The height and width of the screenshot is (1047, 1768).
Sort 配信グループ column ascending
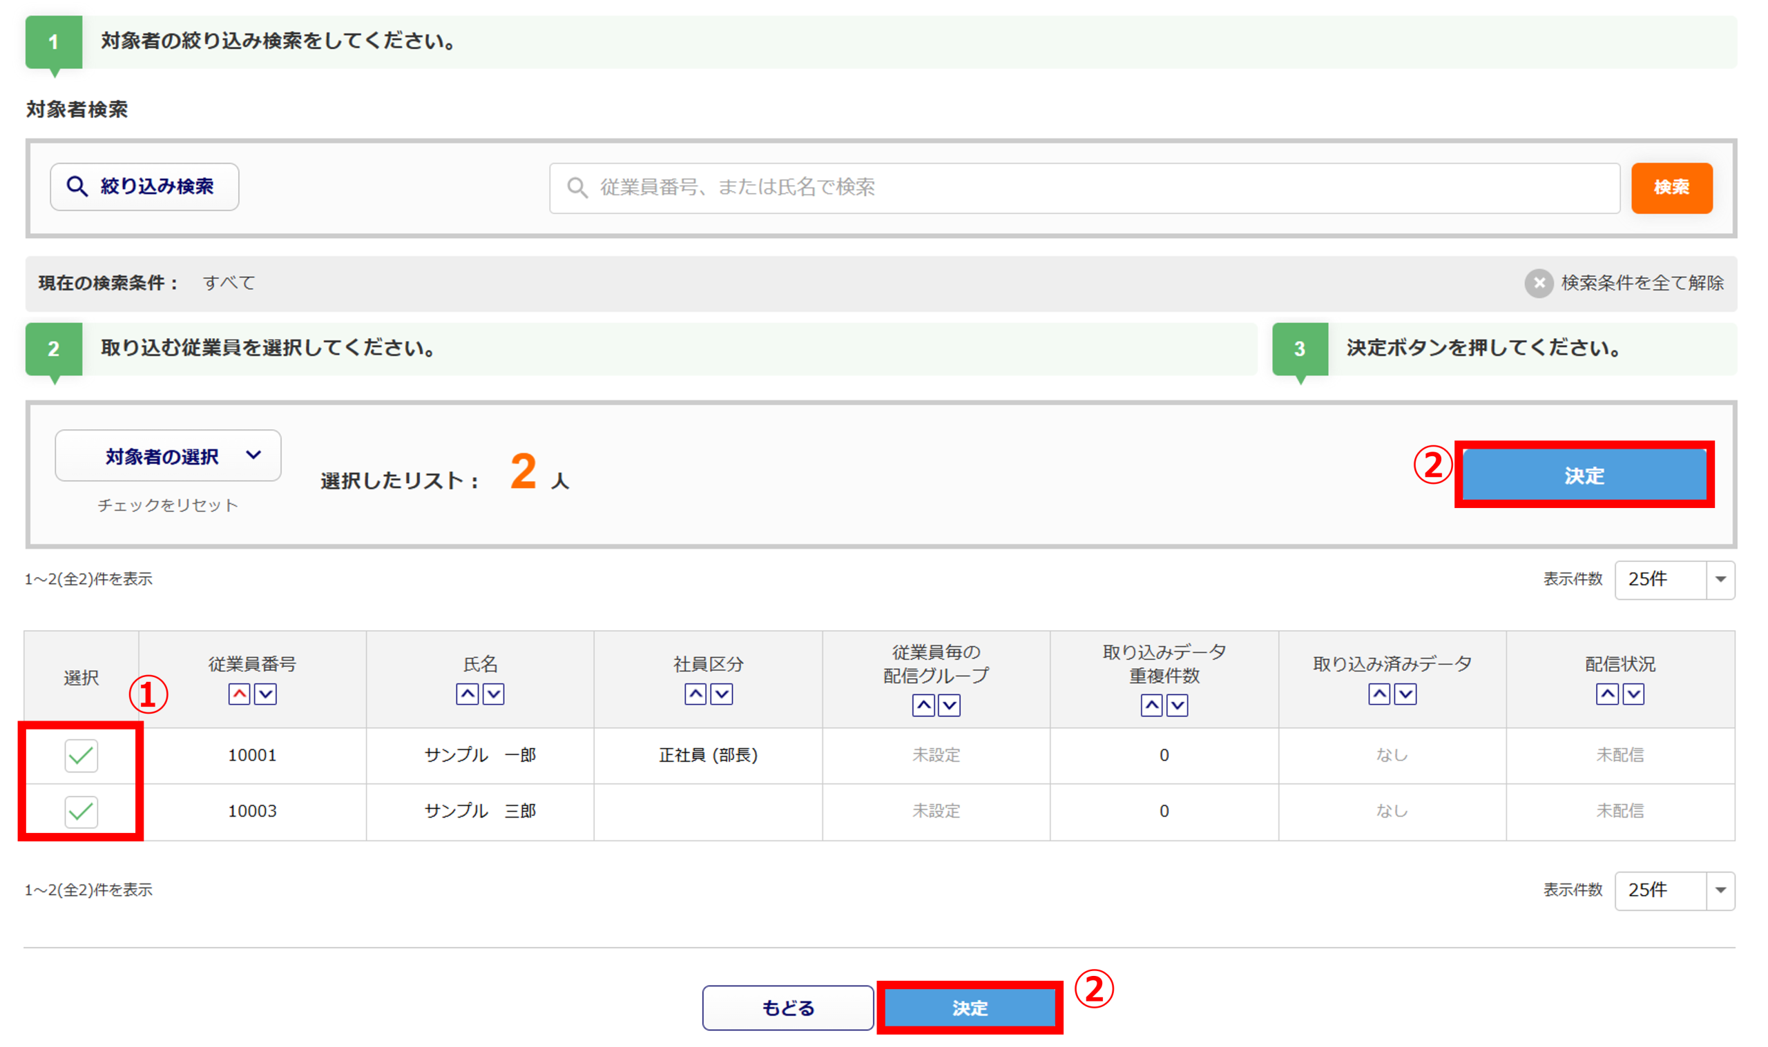(923, 705)
